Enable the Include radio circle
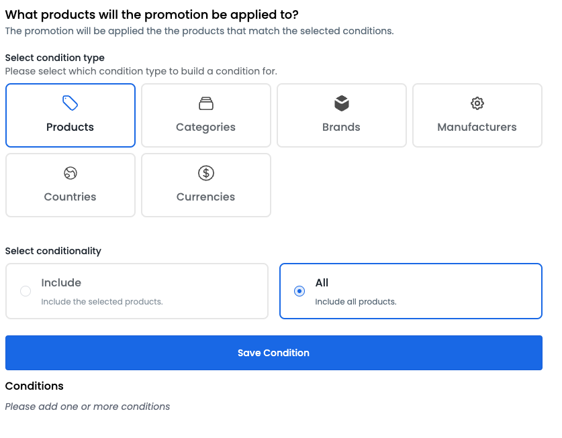 [26, 291]
